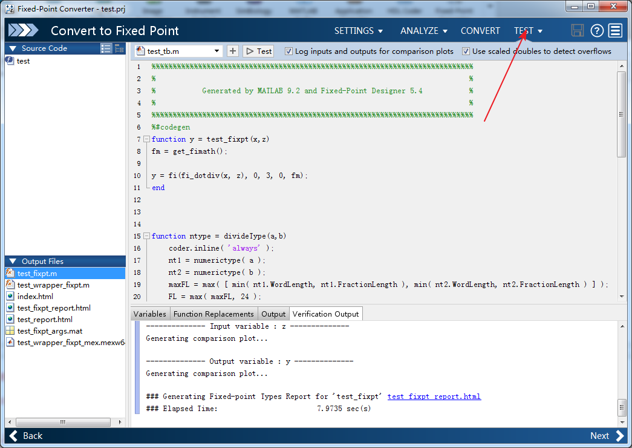The width and height of the screenshot is (632, 448).
Task: Switch to the Output tab
Action: [273, 314]
